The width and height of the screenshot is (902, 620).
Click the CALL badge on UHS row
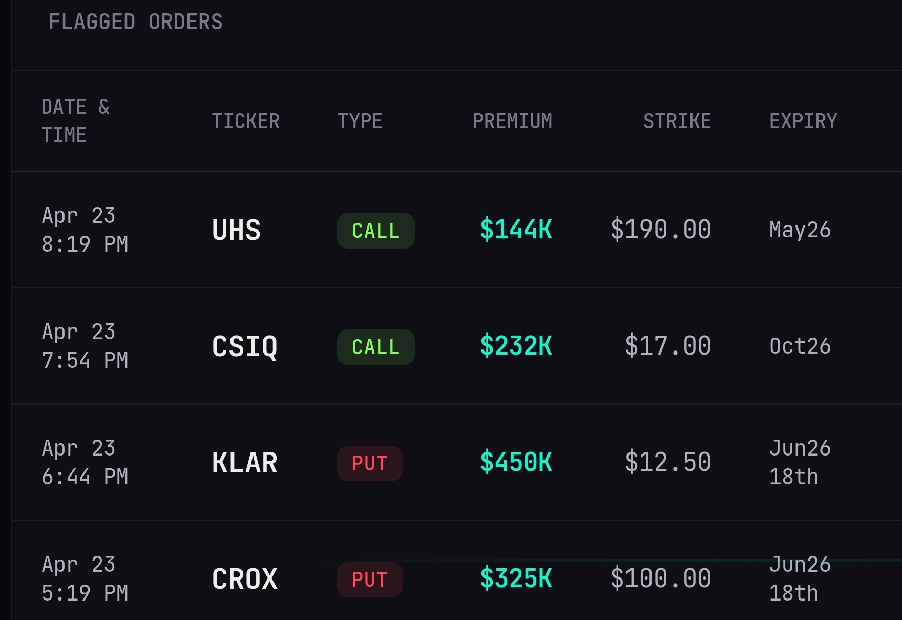(376, 231)
